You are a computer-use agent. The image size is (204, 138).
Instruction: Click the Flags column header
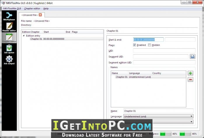click(x=87, y=32)
